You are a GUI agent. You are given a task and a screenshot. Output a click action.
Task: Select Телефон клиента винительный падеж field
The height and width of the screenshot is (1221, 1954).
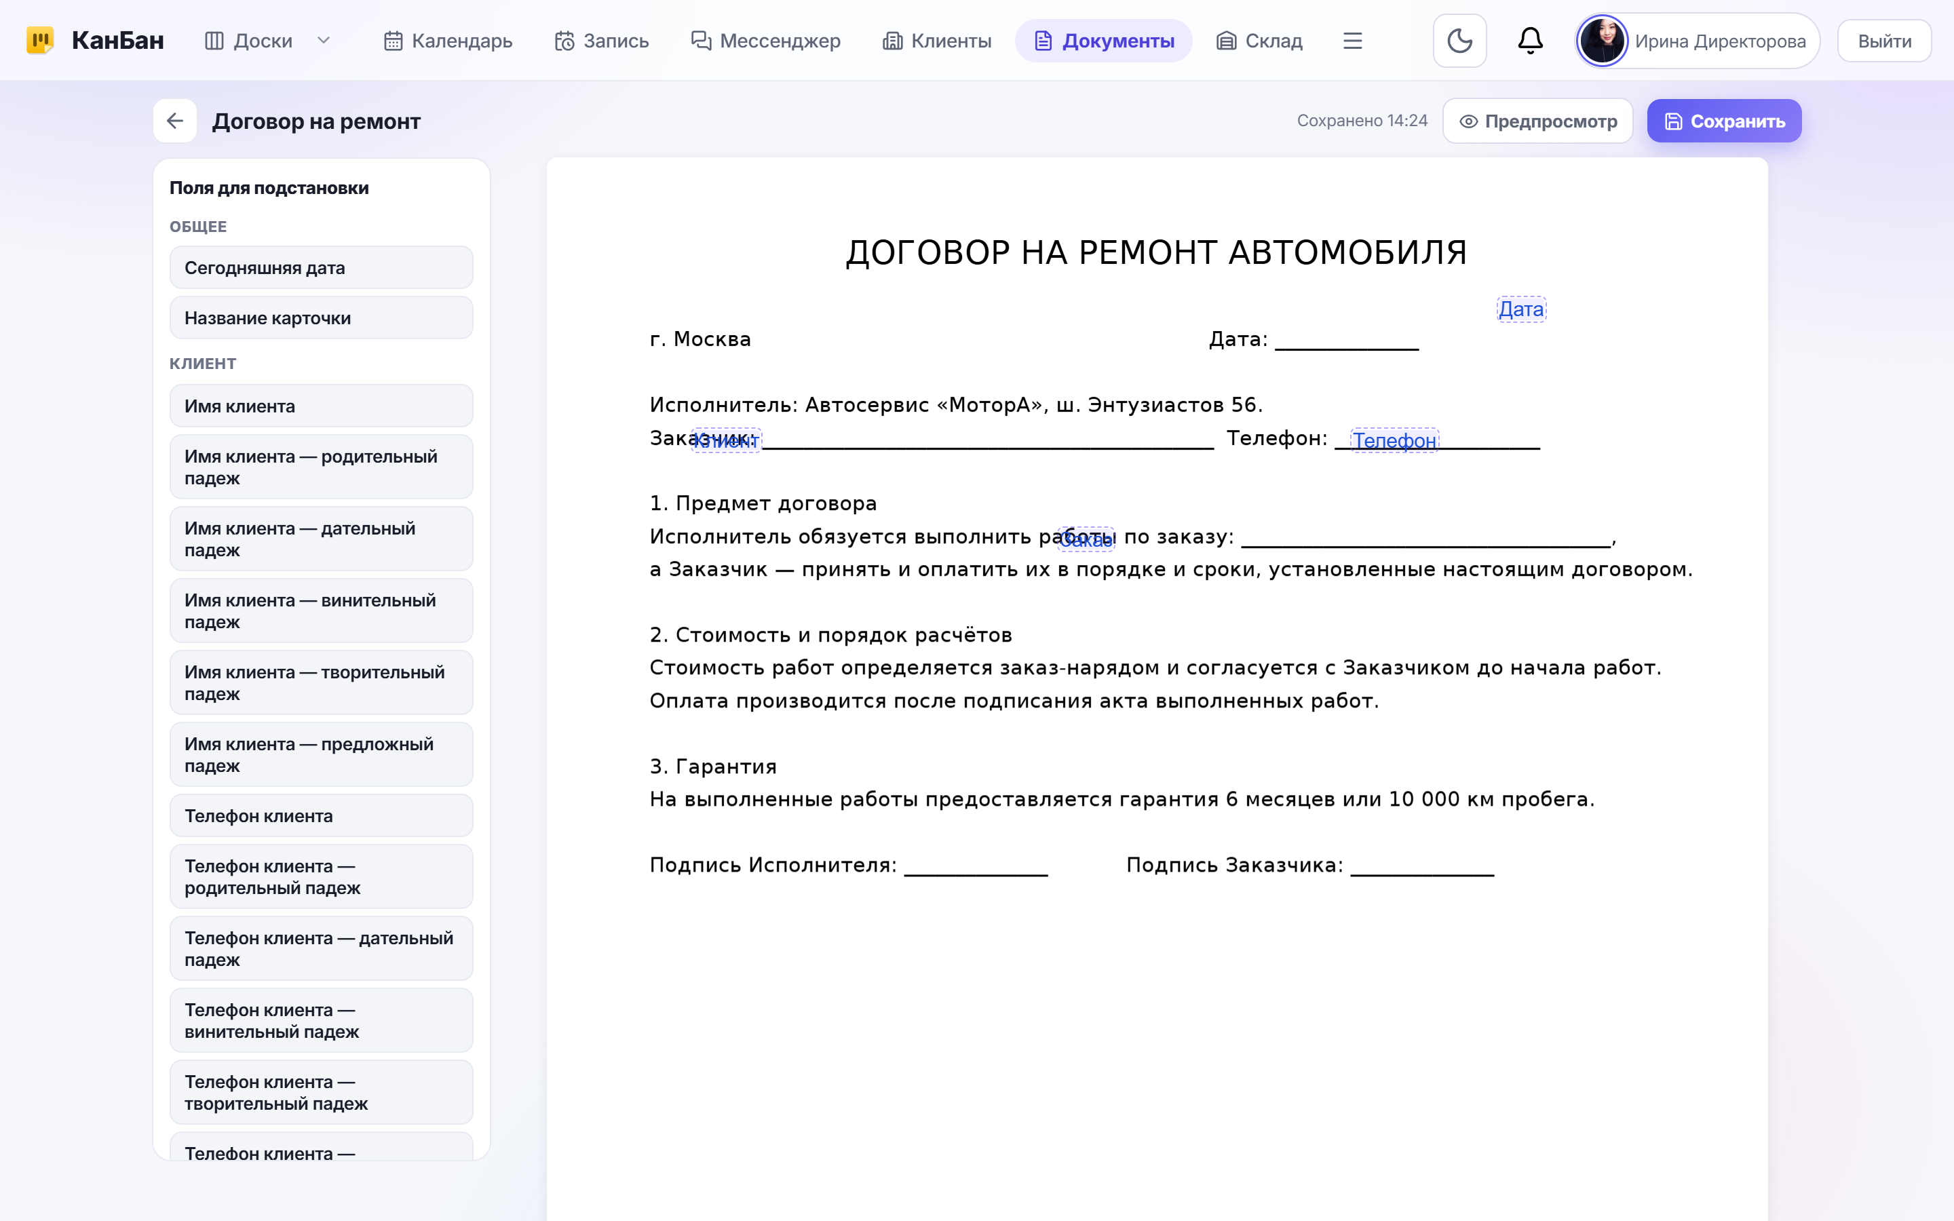(x=322, y=1020)
